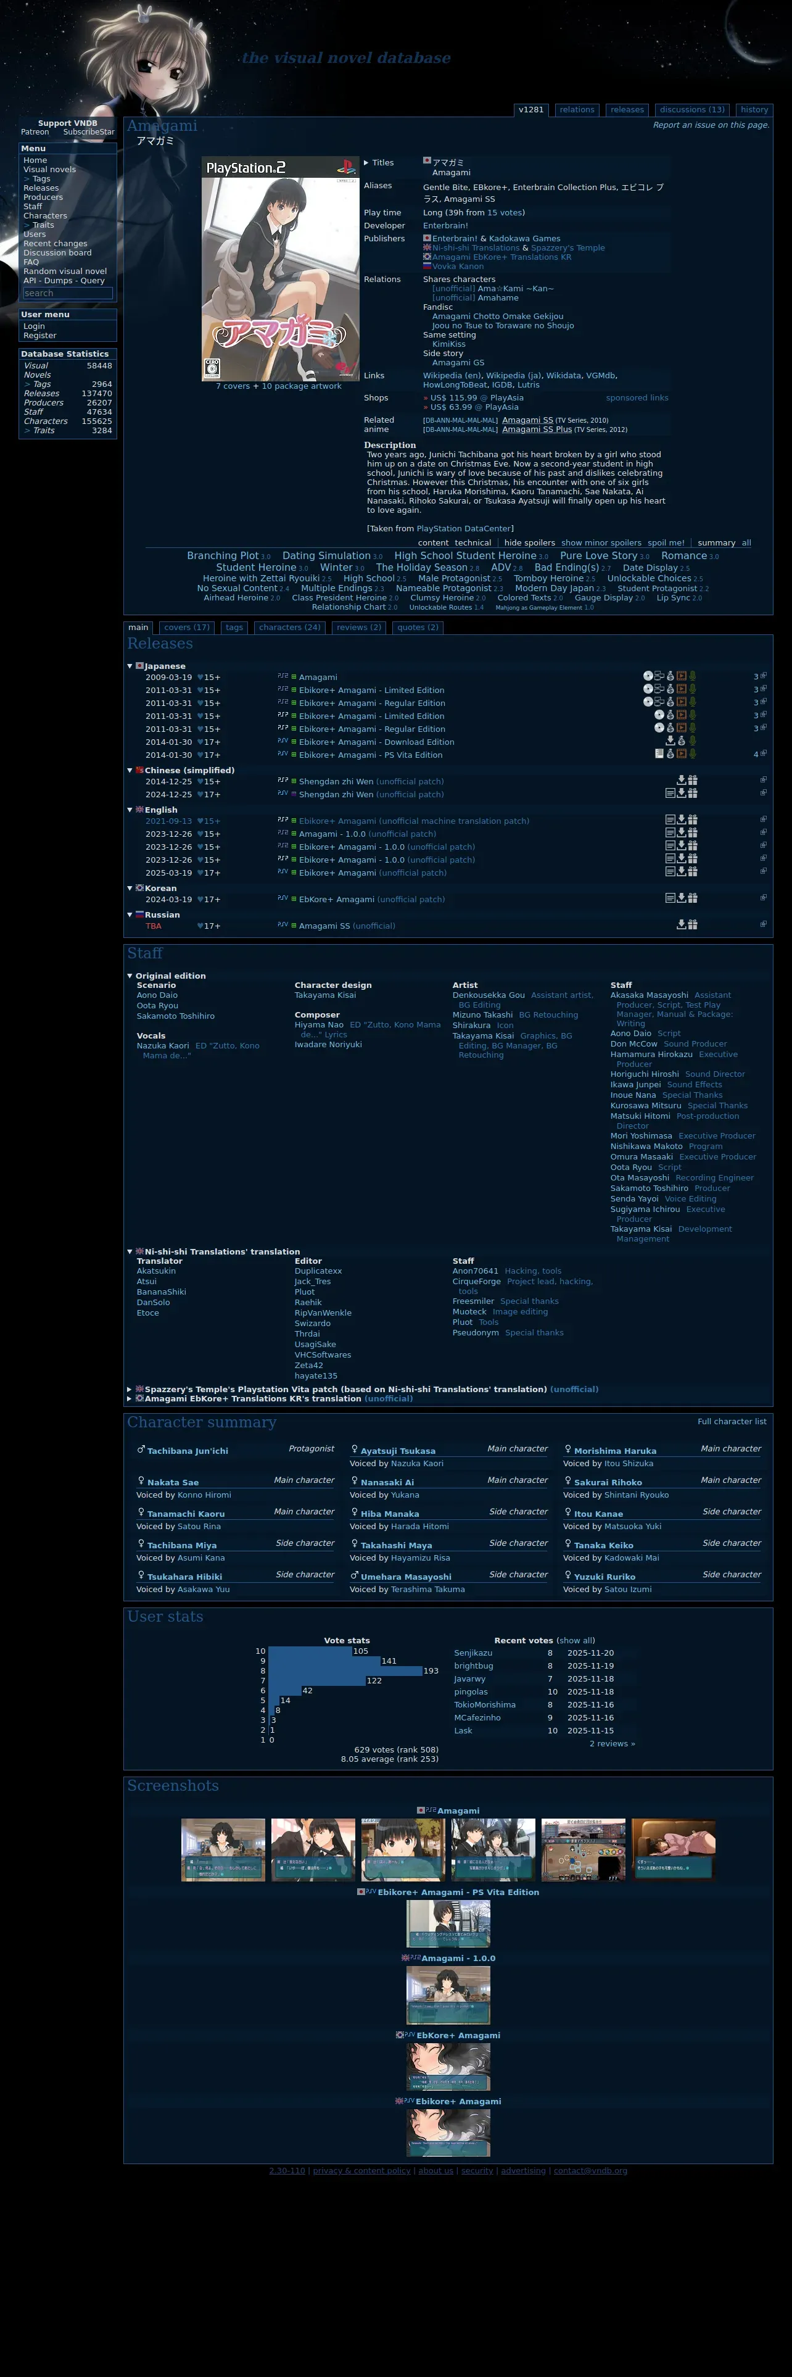This screenshot has height=2377, width=792.
Task: Open the PlayStation 2 Amagami cover image
Action: [280, 268]
